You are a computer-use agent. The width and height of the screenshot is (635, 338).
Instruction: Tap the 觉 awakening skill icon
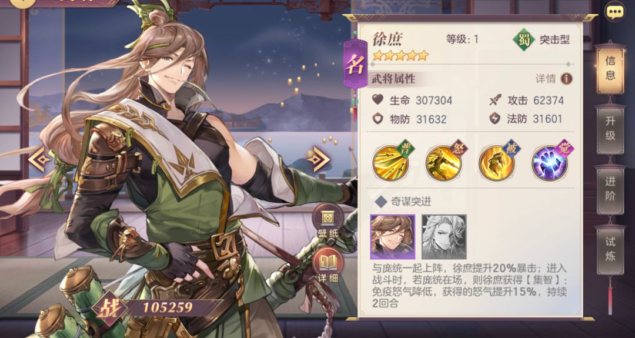pos(551,162)
